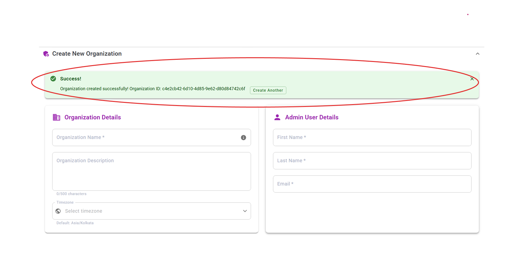
Task: Dismiss the success alert banner
Action: tap(472, 79)
